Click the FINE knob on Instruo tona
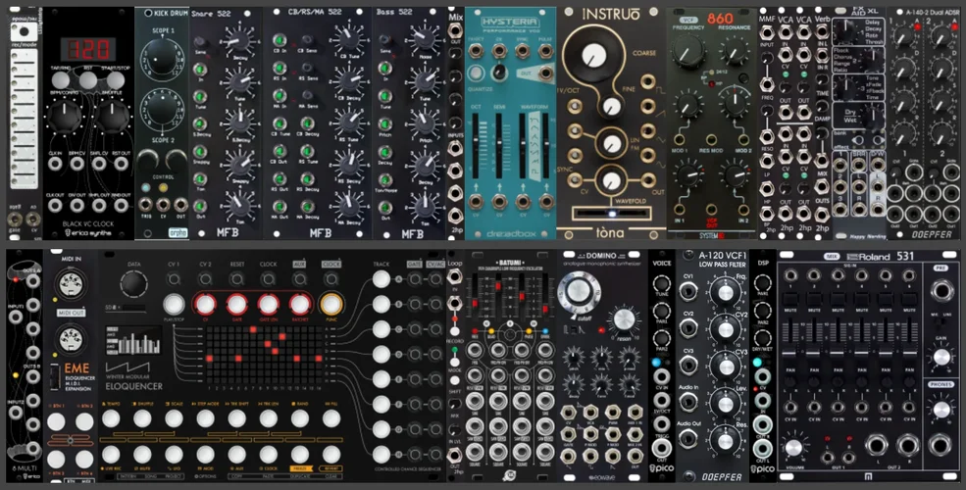This screenshot has height=490, width=966. click(x=612, y=107)
